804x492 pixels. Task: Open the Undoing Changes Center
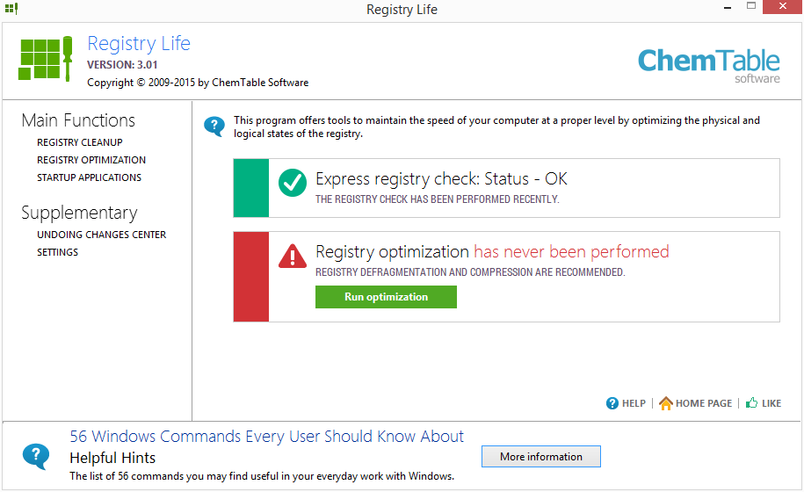pos(101,235)
